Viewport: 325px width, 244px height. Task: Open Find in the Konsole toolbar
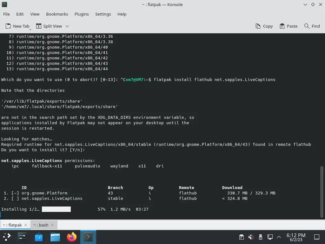point(312,26)
